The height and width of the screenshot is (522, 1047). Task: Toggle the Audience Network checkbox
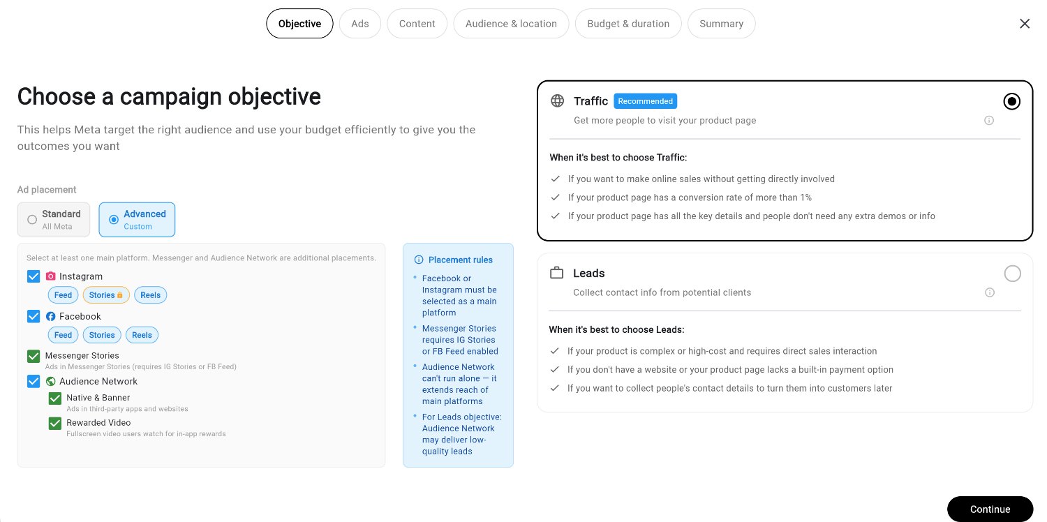34,381
